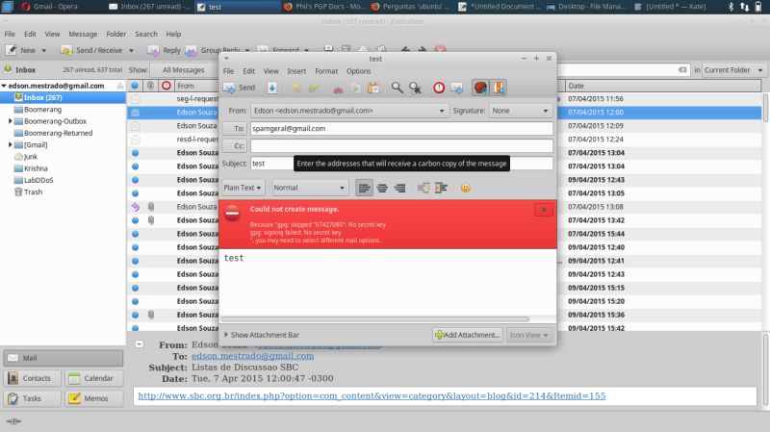Toggle the PGP Encrypt icon
This screenshot has width=770, height=432.
pos(498,88)
